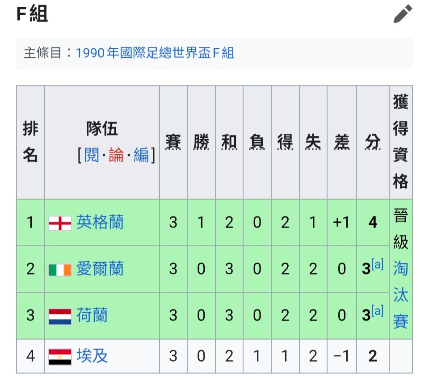
Task: Click the England flag icon
Action: tap(60, 223)
